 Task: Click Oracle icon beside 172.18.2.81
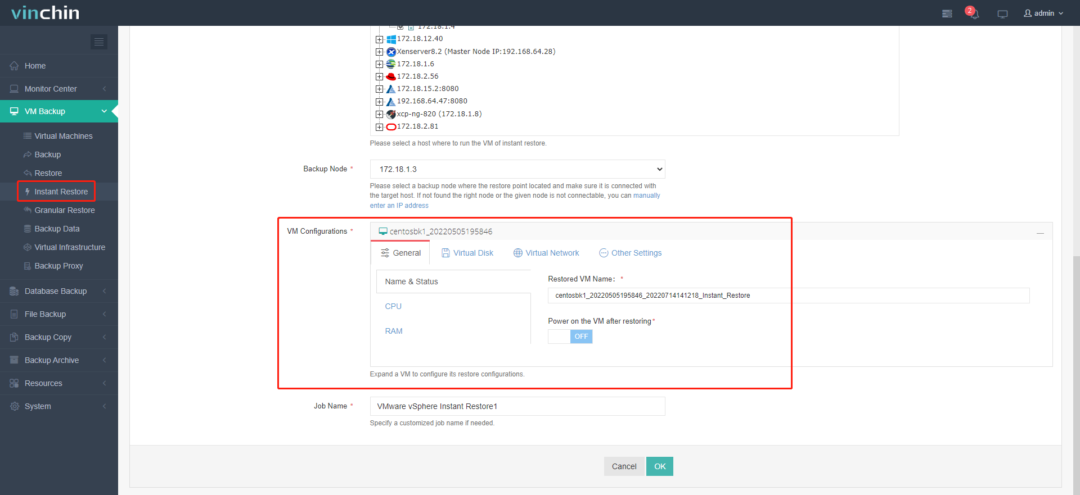tap(391, 126)
